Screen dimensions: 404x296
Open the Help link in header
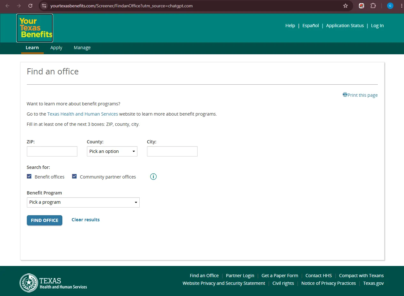pyautogui.click(x=290, y=26)
